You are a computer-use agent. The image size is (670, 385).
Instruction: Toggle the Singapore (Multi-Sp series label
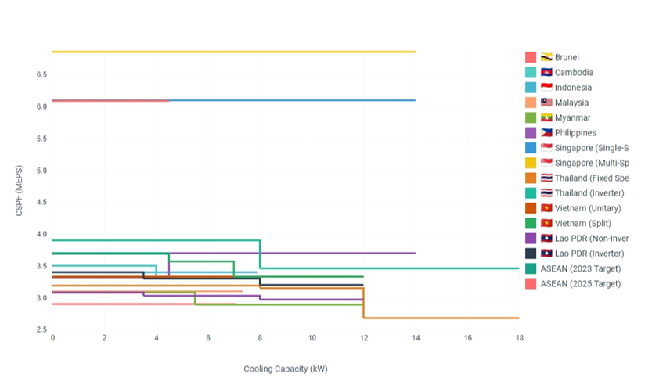point(592,163)
